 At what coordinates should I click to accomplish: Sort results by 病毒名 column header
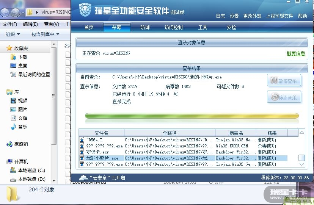click(236, 133)
